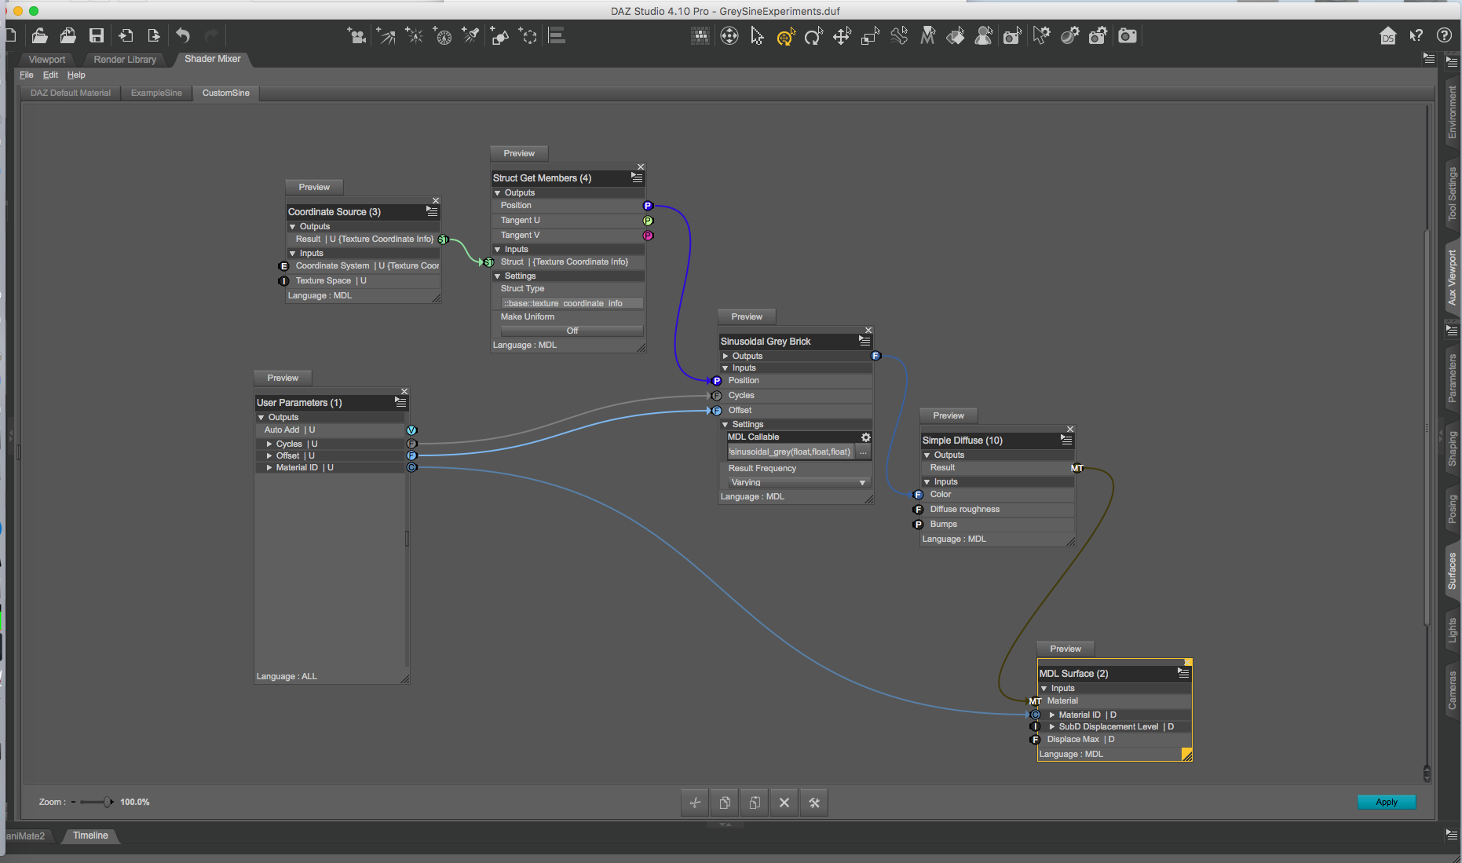The image size is (1462, 863).
Task: Click the Struct Type texture coordinate field
Action: (572, 303)
